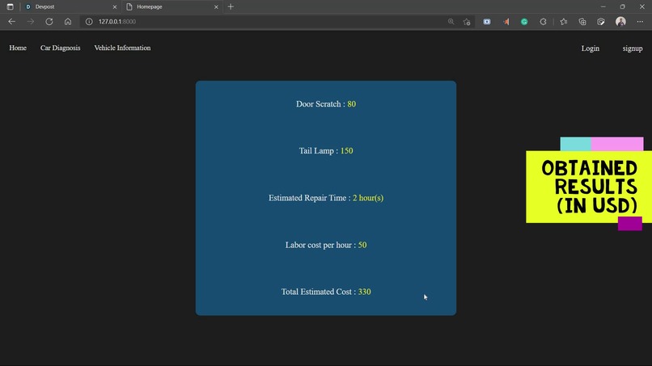The image size is (652, 366).
Task: Click the Labor cost per hour value 50
Action: pyautogui.click(x=362, y=245)
